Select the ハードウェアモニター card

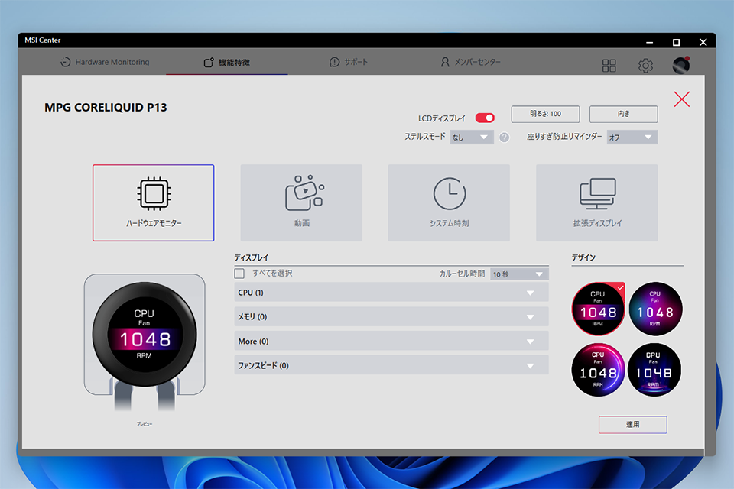point(153,202)
